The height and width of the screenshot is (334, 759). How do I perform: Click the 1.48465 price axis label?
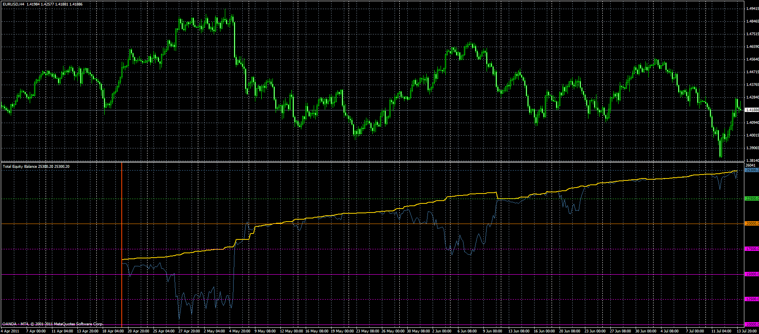752,21
